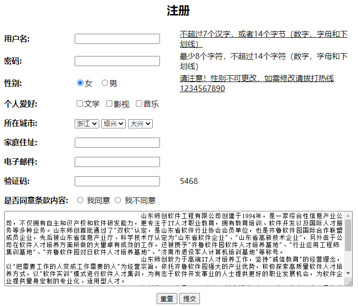Click the terms textarea scrollbar up arrow
The height and width of the screenshot is (306, 358).
pos(348,216)
